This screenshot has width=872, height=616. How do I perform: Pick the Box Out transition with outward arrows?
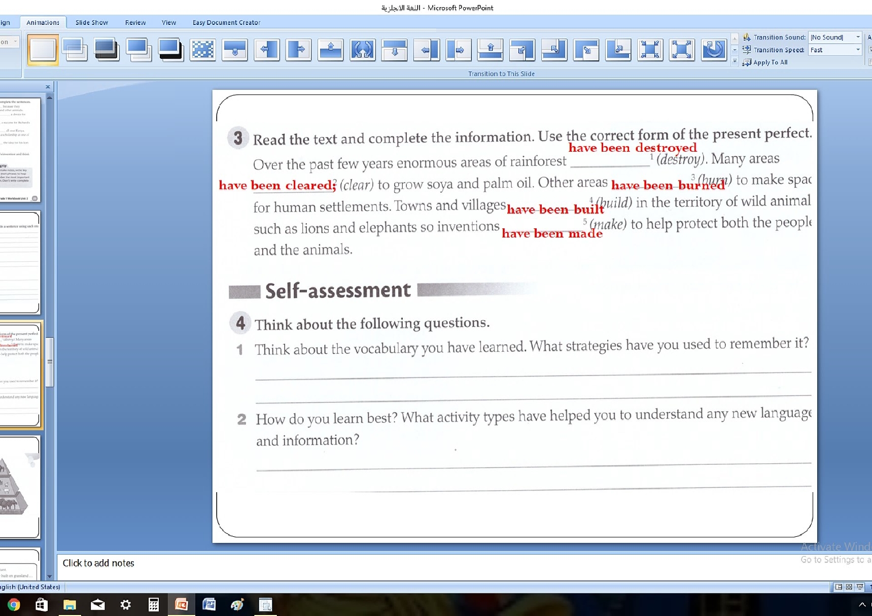point(682,50)
